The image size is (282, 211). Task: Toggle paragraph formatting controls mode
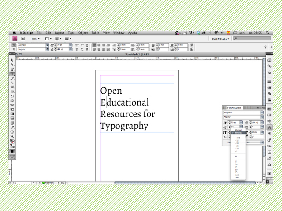[x=14, y=49]
